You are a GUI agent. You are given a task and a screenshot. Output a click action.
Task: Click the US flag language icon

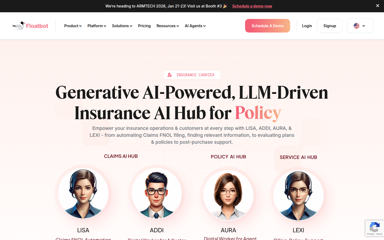point(357,26)
